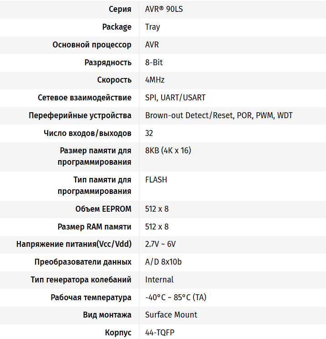The height and width of the screenshot is (339, 326).
Task: Select the 'AVR® 90LS' series value
Action: pos(164,9)
